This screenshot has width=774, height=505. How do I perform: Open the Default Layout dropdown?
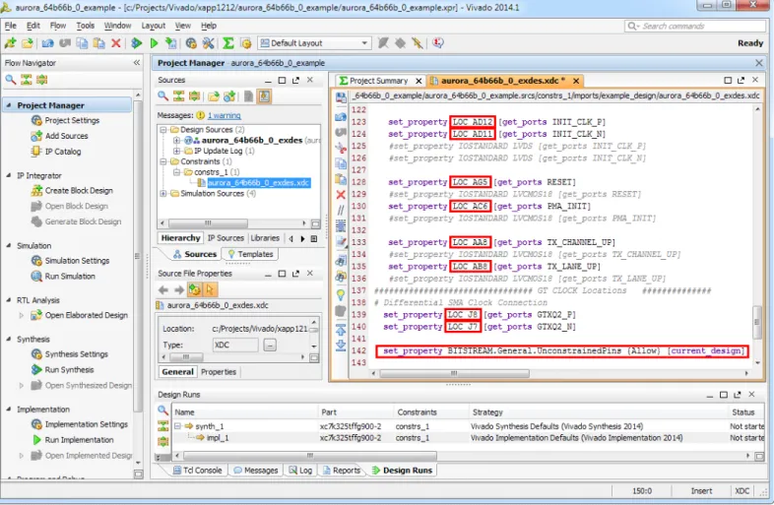(314, 43)
